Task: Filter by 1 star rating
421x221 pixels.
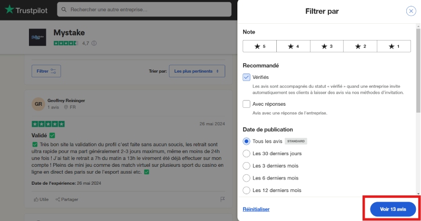Action: coord(394,46)
